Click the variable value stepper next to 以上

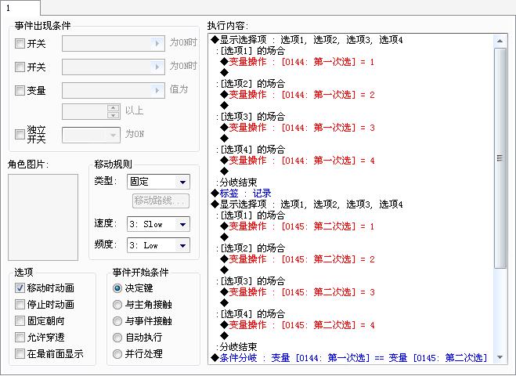coord(114,111)
